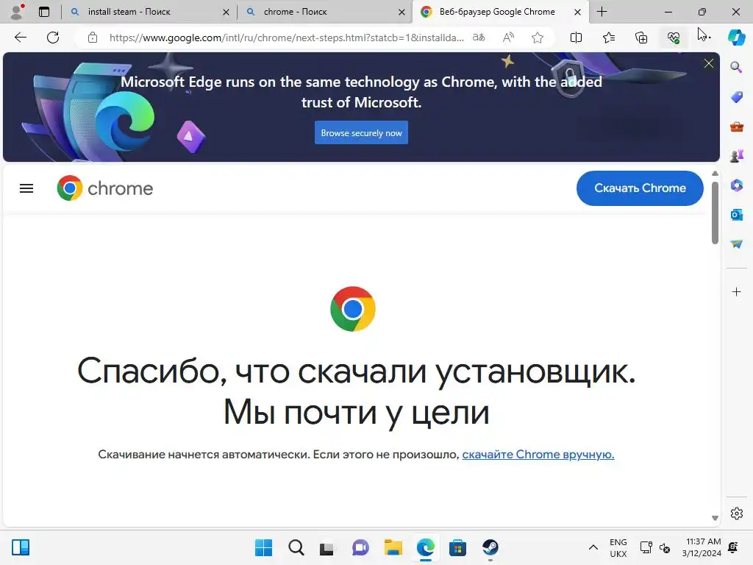Screen dimensions: 753x565
Task: Open split screen icon
Action: point(576,38)
